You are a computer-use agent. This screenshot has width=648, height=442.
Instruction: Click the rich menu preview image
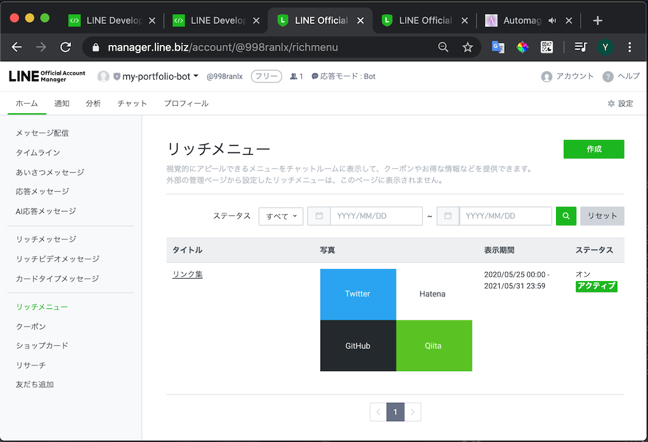pyautogui.click(x=396, y=320)
